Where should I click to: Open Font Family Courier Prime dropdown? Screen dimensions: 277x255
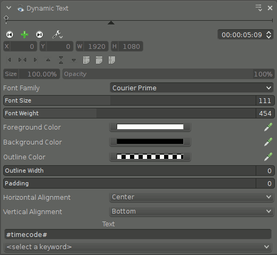pyautogui.click(x=192, y=88)
